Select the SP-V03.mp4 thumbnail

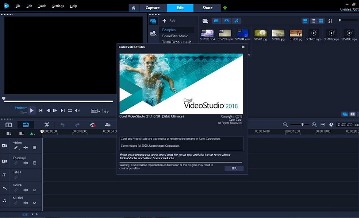click(225, 33)
